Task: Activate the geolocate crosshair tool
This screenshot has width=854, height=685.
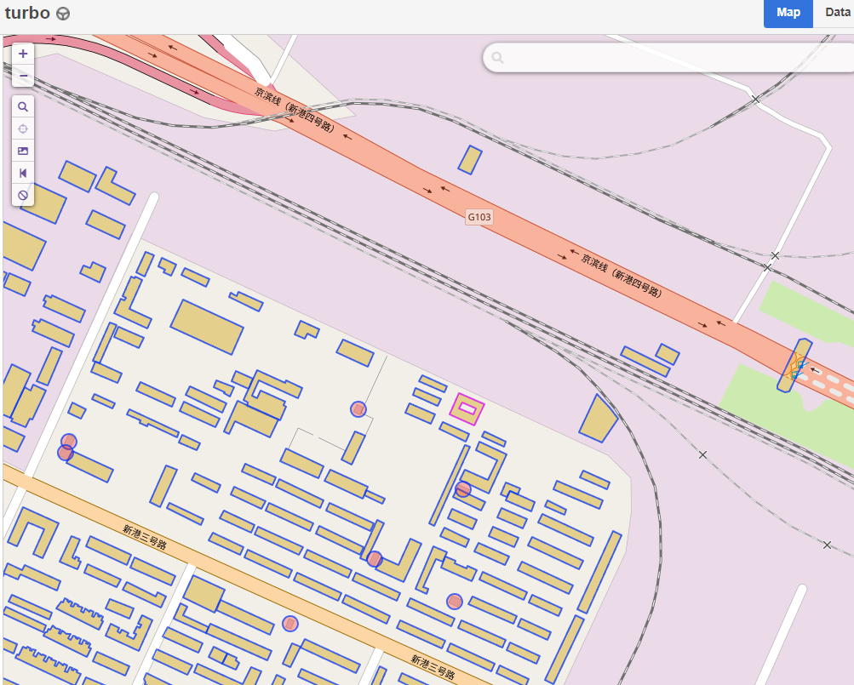Action: click(x=23, y=128)
